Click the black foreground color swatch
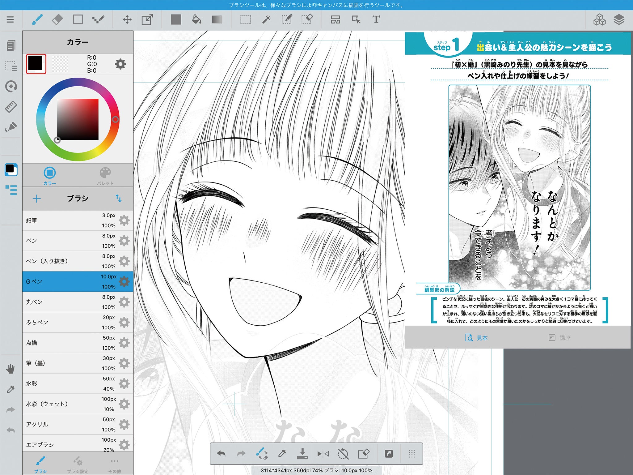The image size is (633, 475). (x=36, y=64)
